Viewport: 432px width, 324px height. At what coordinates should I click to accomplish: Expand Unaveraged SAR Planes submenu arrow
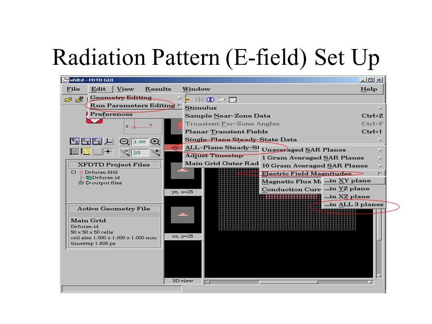pyautogui.click(x=380, y=150)
